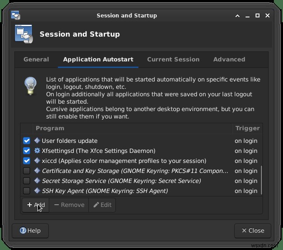Edit the selected autostart entry
This screenshot has height=250, width=283.
(x=102, y=205)
